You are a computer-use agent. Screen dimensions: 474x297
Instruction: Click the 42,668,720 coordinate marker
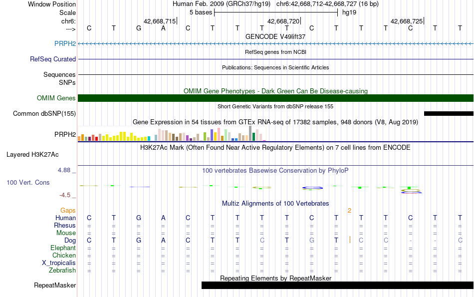click(283, 21)
